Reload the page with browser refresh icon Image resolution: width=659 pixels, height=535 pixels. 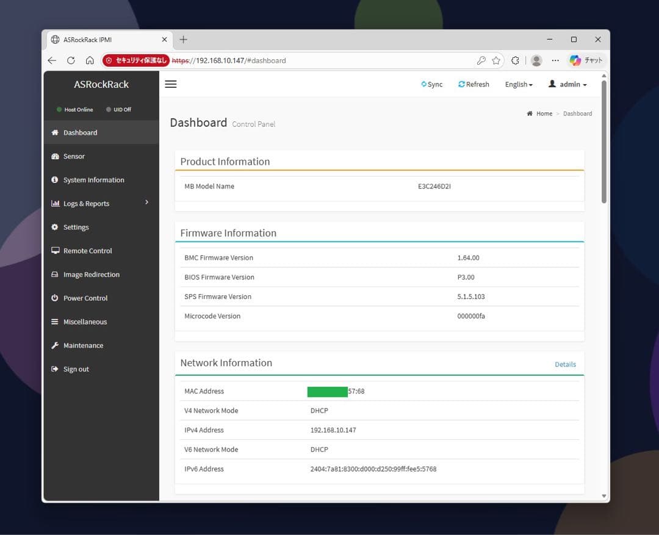71,60
